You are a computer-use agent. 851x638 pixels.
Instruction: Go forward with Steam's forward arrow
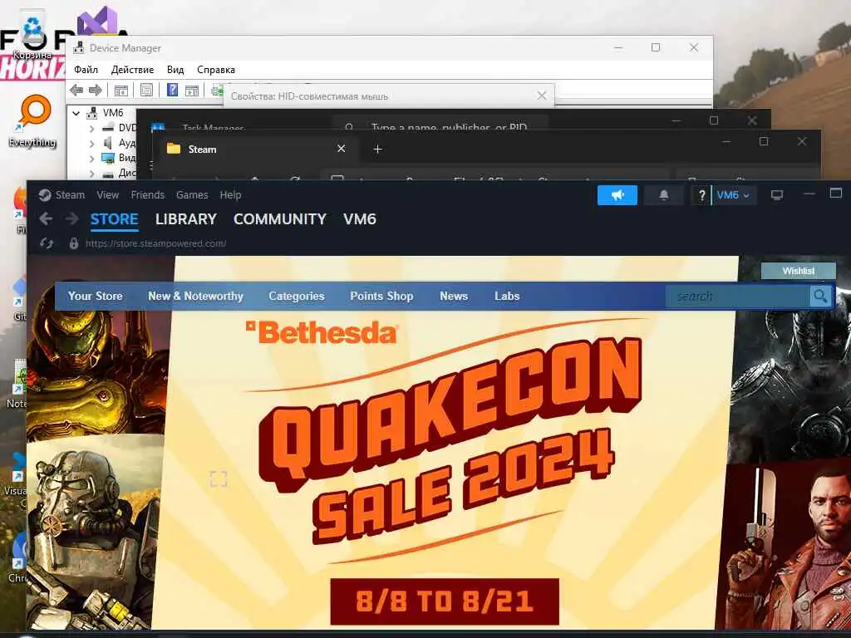(x=71, y=218)
